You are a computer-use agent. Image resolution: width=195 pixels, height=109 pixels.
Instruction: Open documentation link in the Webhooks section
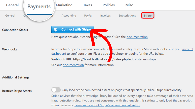click(73, 65)
